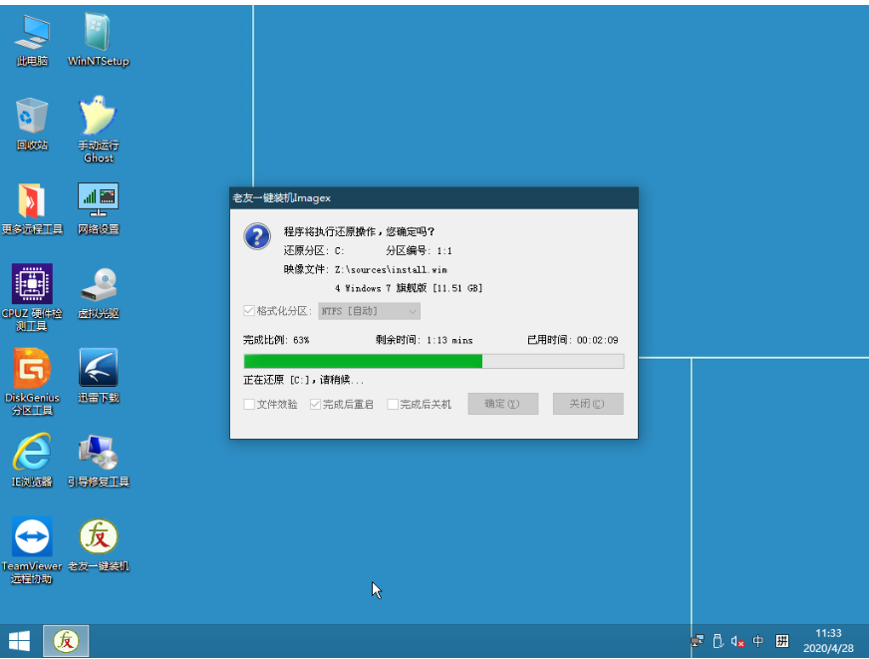Toggle the 格式化分区 checkbox
This screenshot has height=659, width=869.
point(249,311)
